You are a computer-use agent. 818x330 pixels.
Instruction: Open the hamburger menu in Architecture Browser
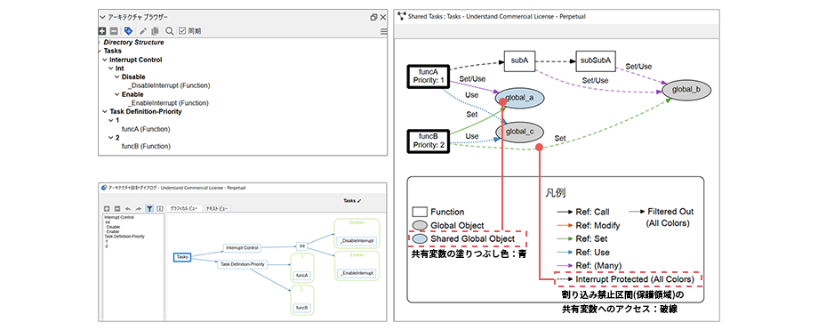(383, 32)
